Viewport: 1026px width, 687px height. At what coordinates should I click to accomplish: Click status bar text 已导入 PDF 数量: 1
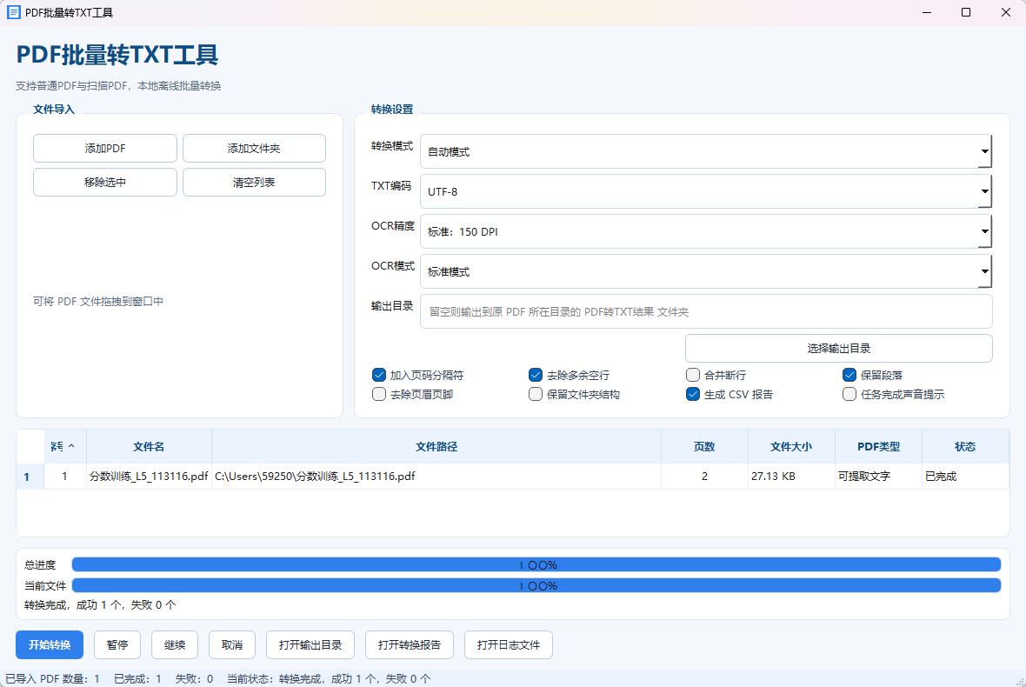pos(53,679)
